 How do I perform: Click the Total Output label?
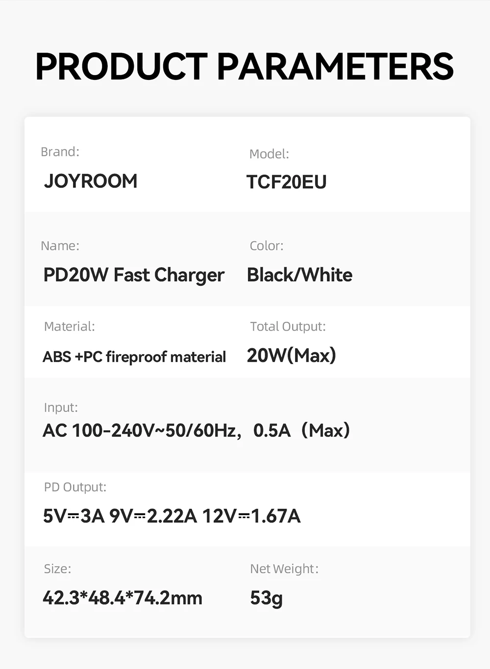tap(288, 326)
